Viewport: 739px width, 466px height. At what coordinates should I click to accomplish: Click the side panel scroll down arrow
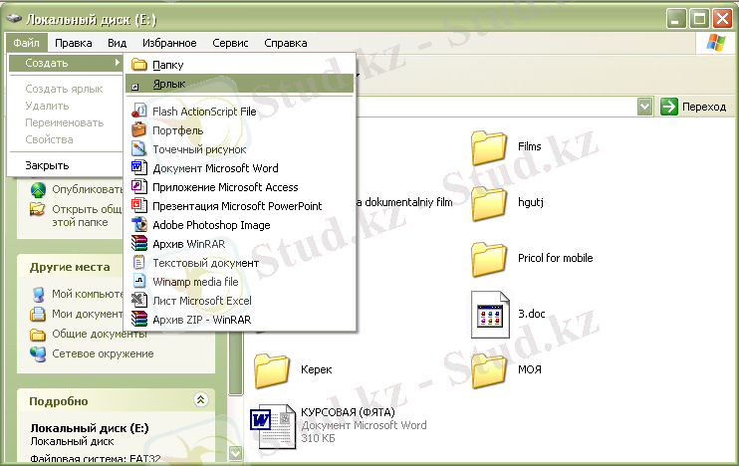[x=235, y=453]
